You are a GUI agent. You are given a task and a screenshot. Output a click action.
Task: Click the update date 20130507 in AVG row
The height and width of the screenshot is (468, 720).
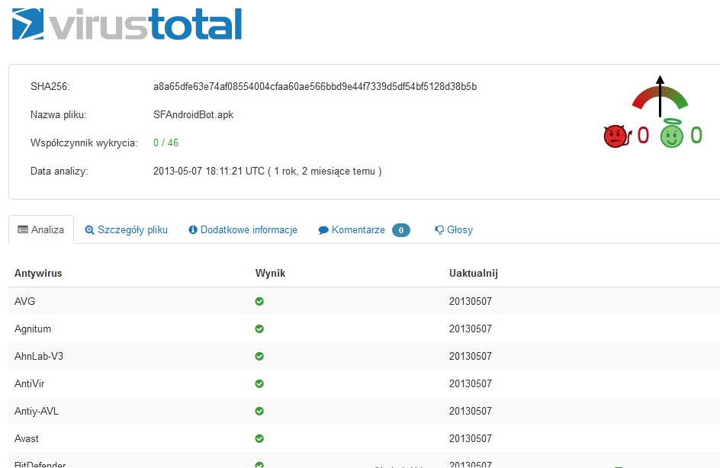[470, 301]
